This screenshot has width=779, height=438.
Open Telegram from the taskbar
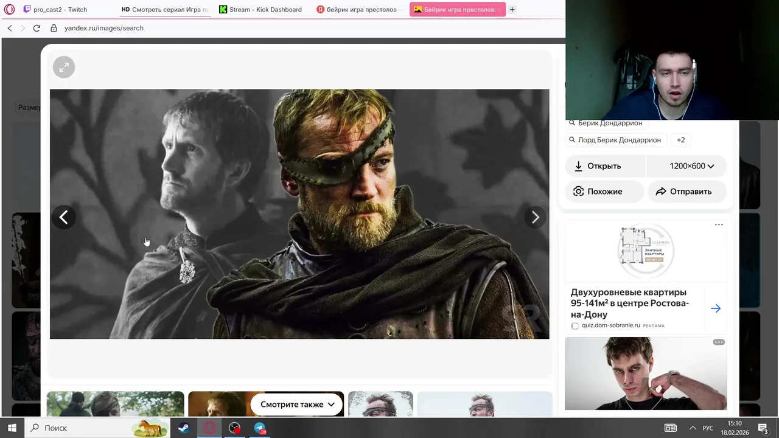(x=260, y=428)
